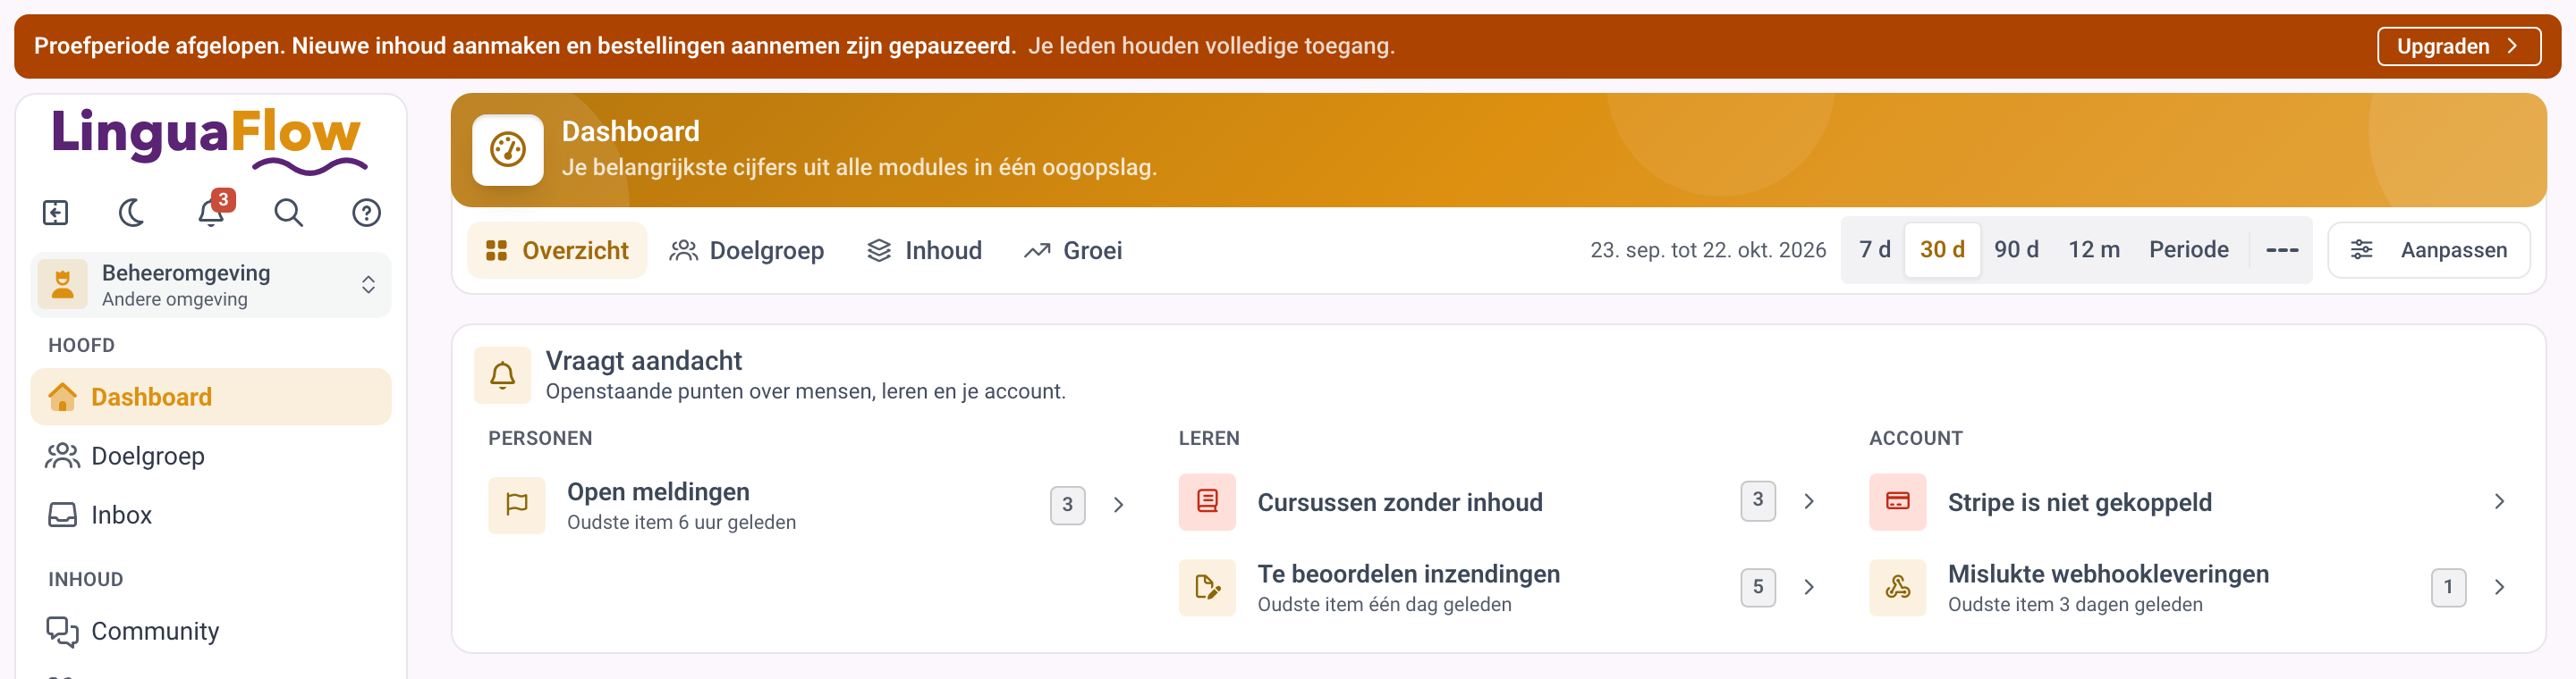Switch to the Doelgroep tab
The height and width of the screenshot is (679, 2576).
747,249
